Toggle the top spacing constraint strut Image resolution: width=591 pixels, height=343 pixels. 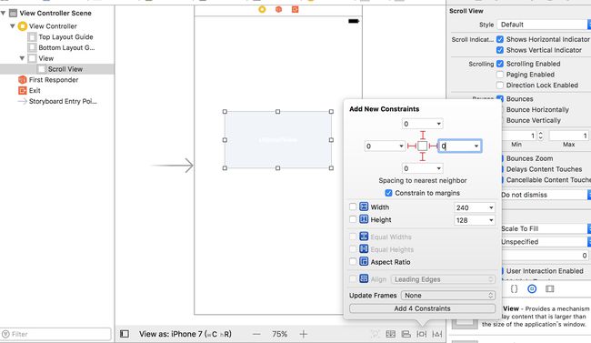click(423, 135)
